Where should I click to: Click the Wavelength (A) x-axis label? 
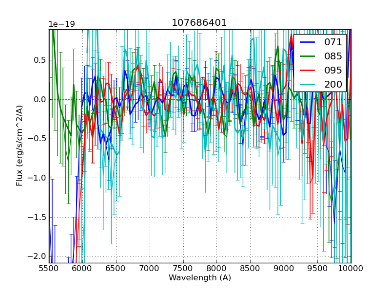coord(200,278)
